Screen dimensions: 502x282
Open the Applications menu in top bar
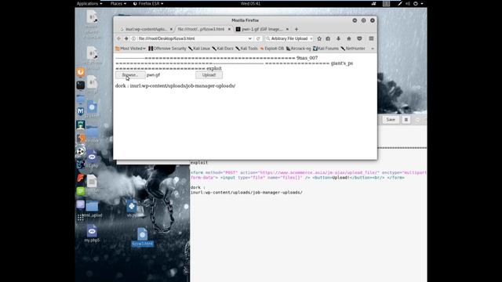[89, 3]
